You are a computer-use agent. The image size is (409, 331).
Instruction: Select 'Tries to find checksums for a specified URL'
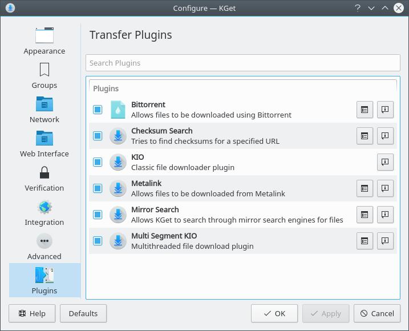coord(205,141)
